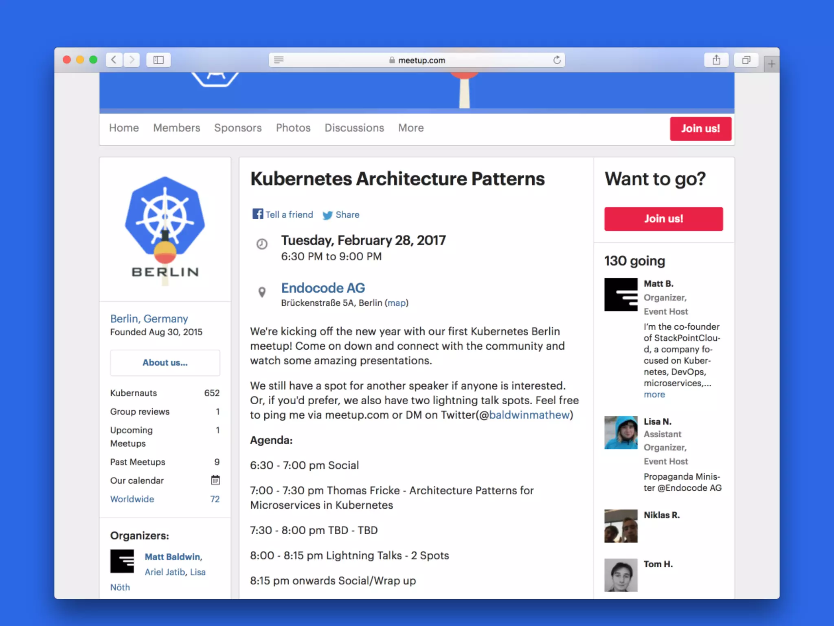Expand the More navigation menu
Viewport: 834px width, 626px height.
tap(410, 128)
